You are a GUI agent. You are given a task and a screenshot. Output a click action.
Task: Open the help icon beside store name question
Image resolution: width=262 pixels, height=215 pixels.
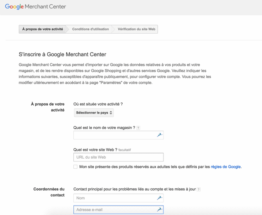138,128
